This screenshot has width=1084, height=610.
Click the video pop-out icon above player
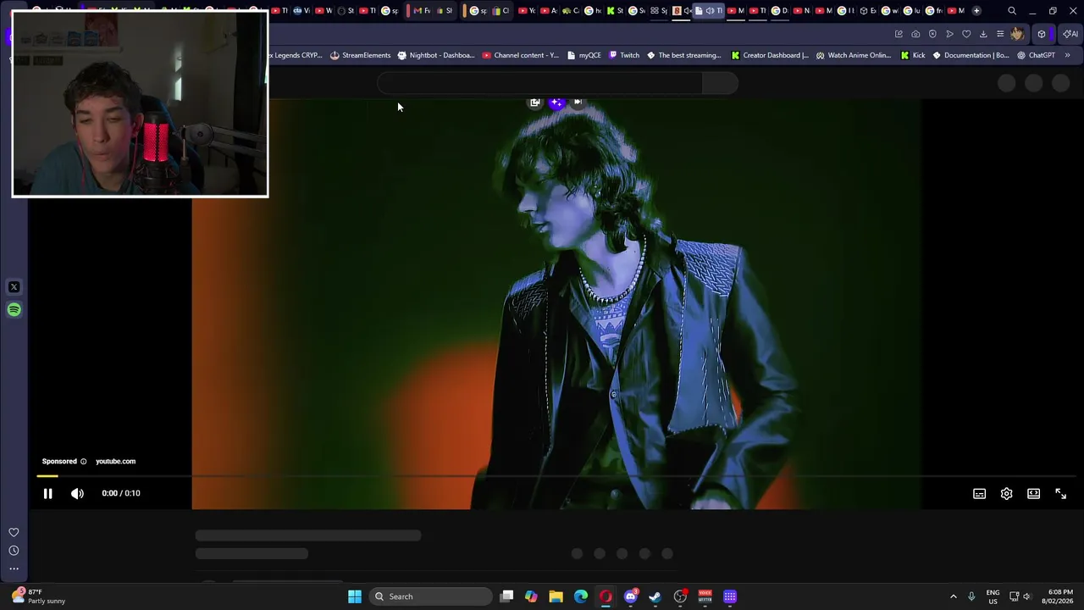pos(535,103)
